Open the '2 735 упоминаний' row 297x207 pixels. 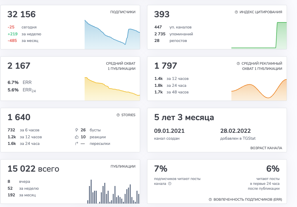[174, 34]
